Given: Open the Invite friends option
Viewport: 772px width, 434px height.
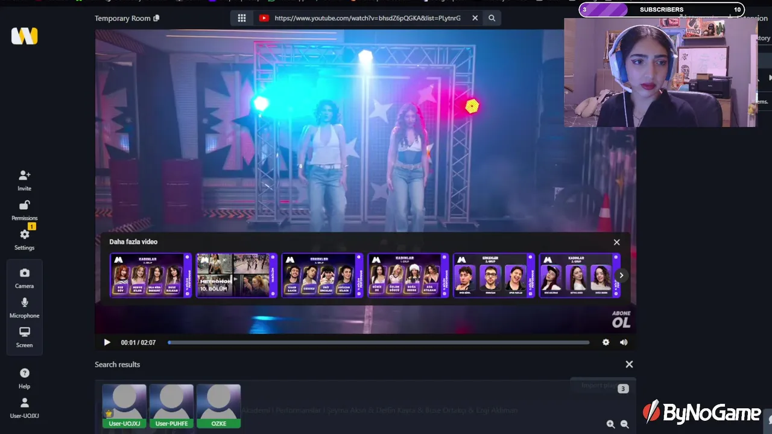Looking at the screenshot, I should pos(24,180).
